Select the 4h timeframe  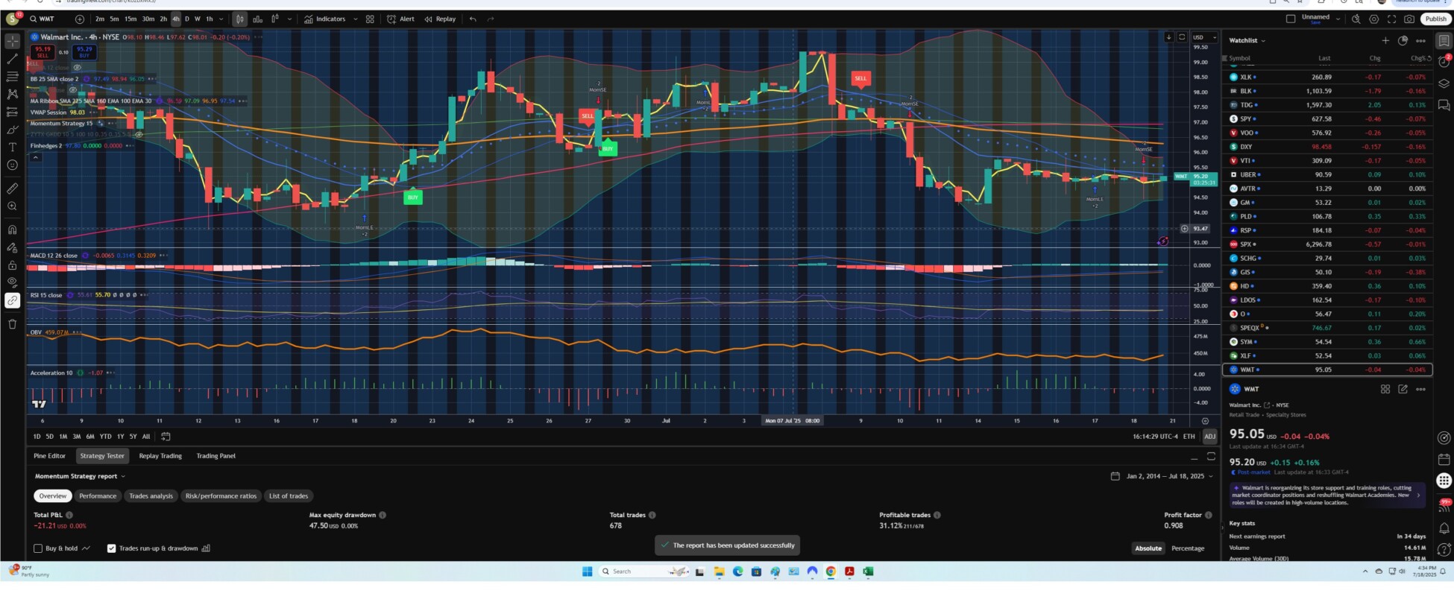pyautogui.click(x=176, y=19)
